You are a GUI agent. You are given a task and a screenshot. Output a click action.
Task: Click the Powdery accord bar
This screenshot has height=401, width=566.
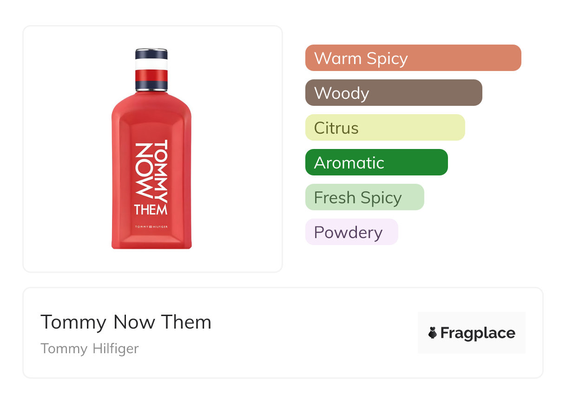[351, 232]
